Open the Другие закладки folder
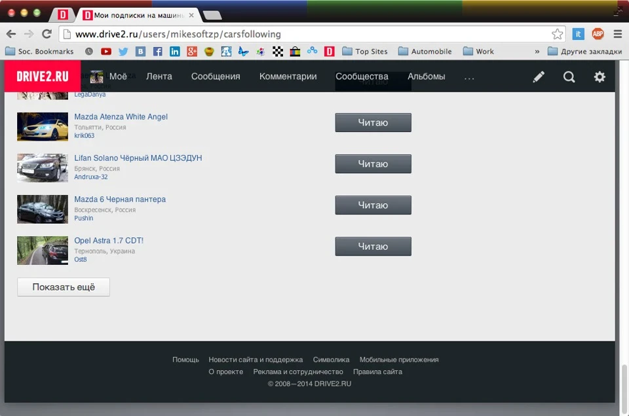The width and height of the screenshot is (629, 416). (x=585, y=51)
